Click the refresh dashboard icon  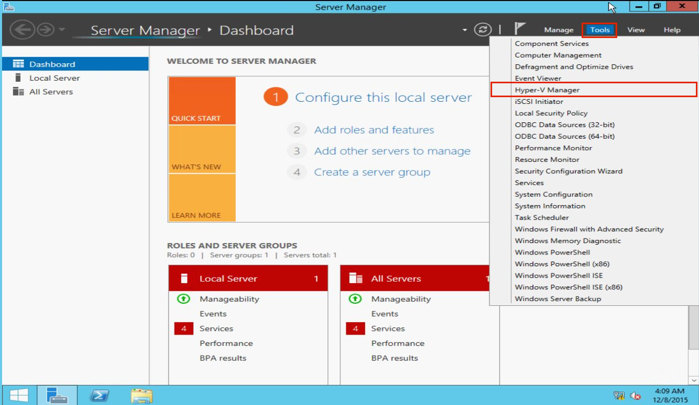pos(482,30)
